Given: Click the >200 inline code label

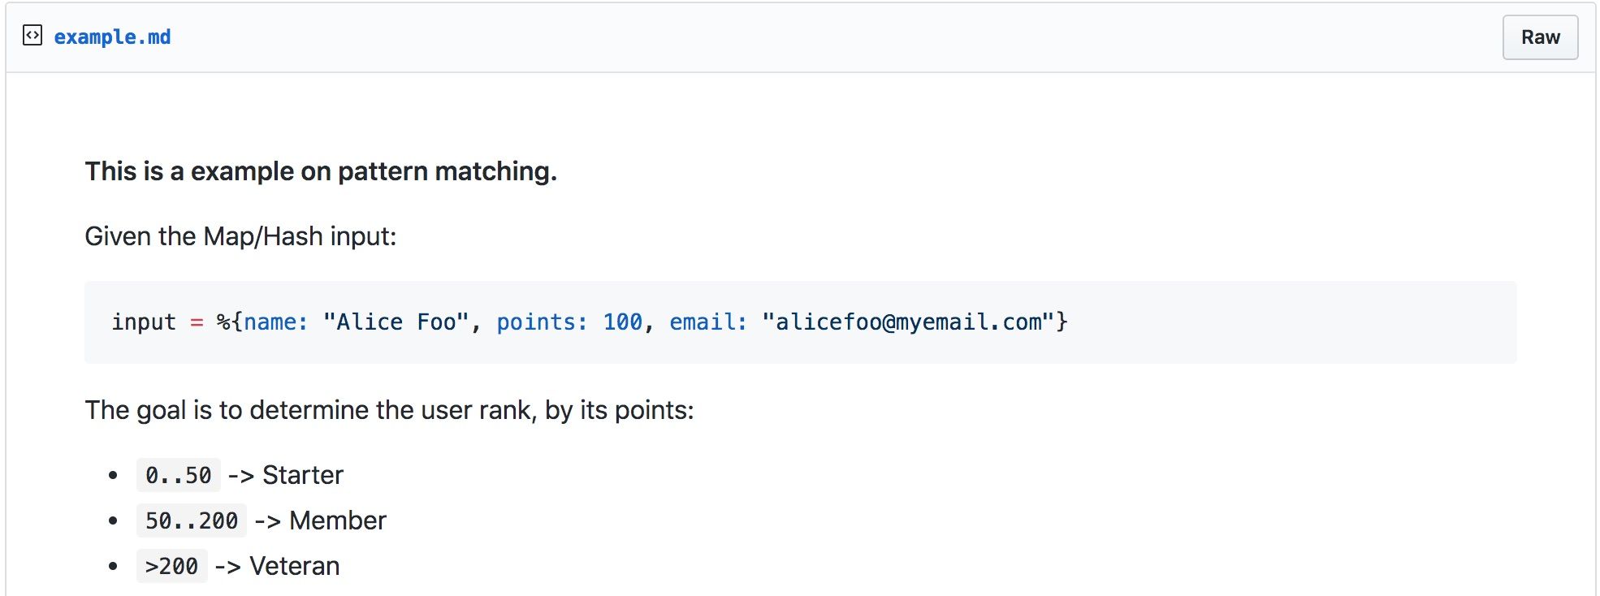Looking at the screenshot, I should click(172, 566).
